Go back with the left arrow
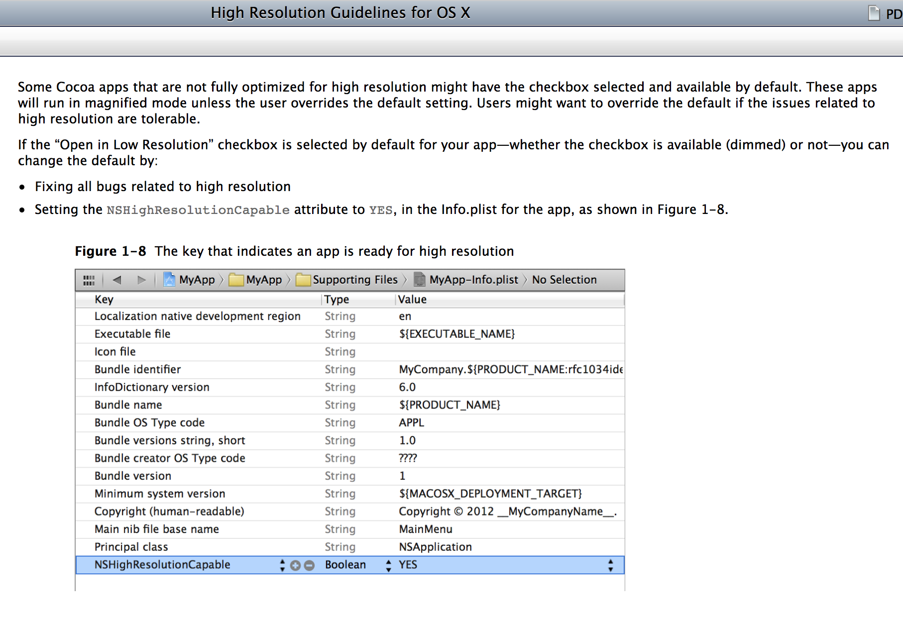 (117, 280)
